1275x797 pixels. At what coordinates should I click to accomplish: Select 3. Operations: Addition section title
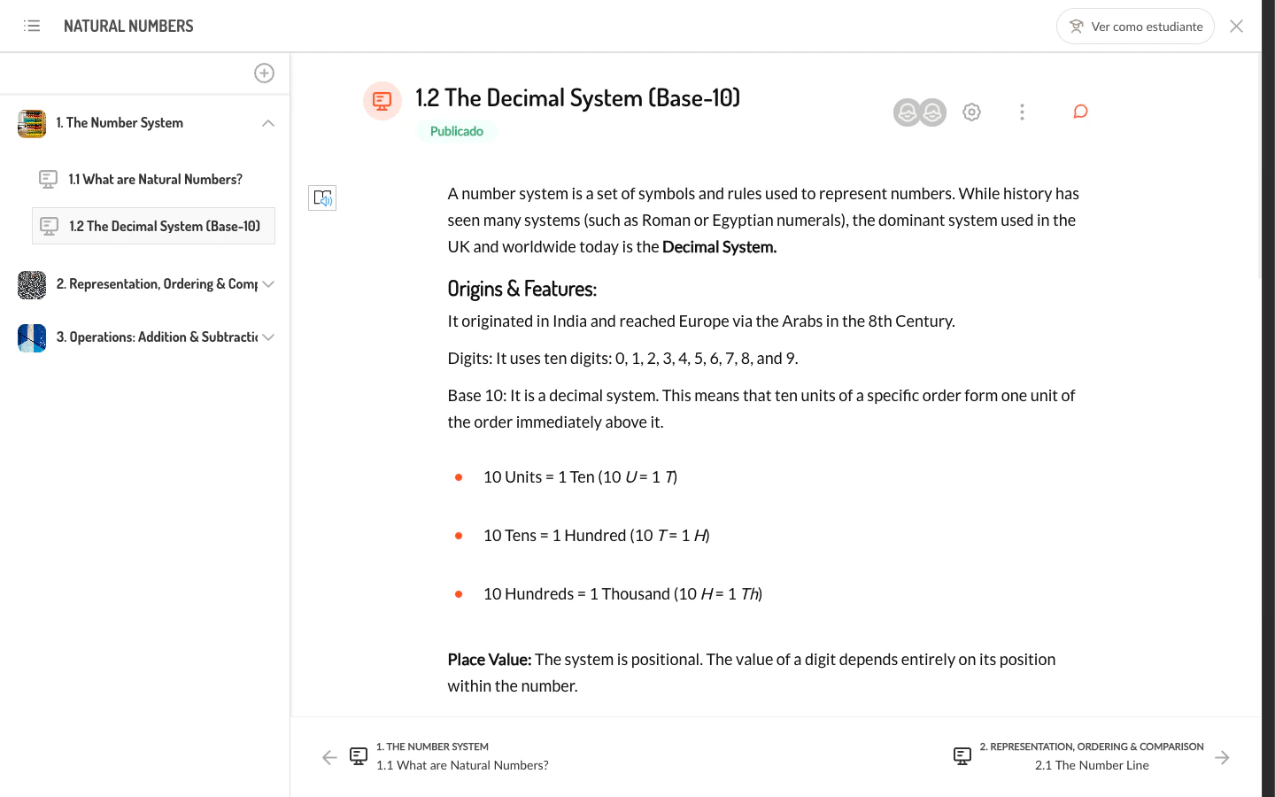(x=157, y=337)
